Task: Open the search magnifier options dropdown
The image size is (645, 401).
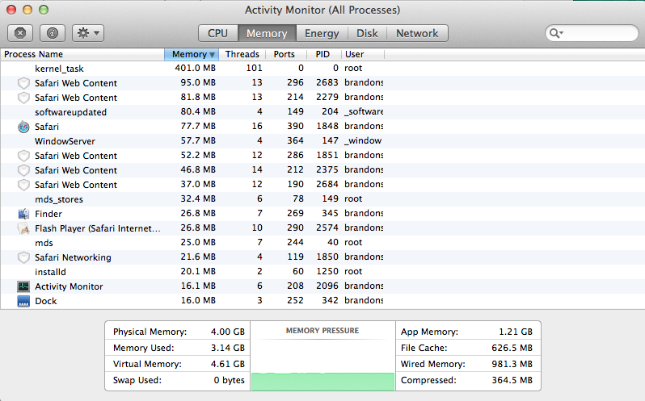Action: click(556, 33)
